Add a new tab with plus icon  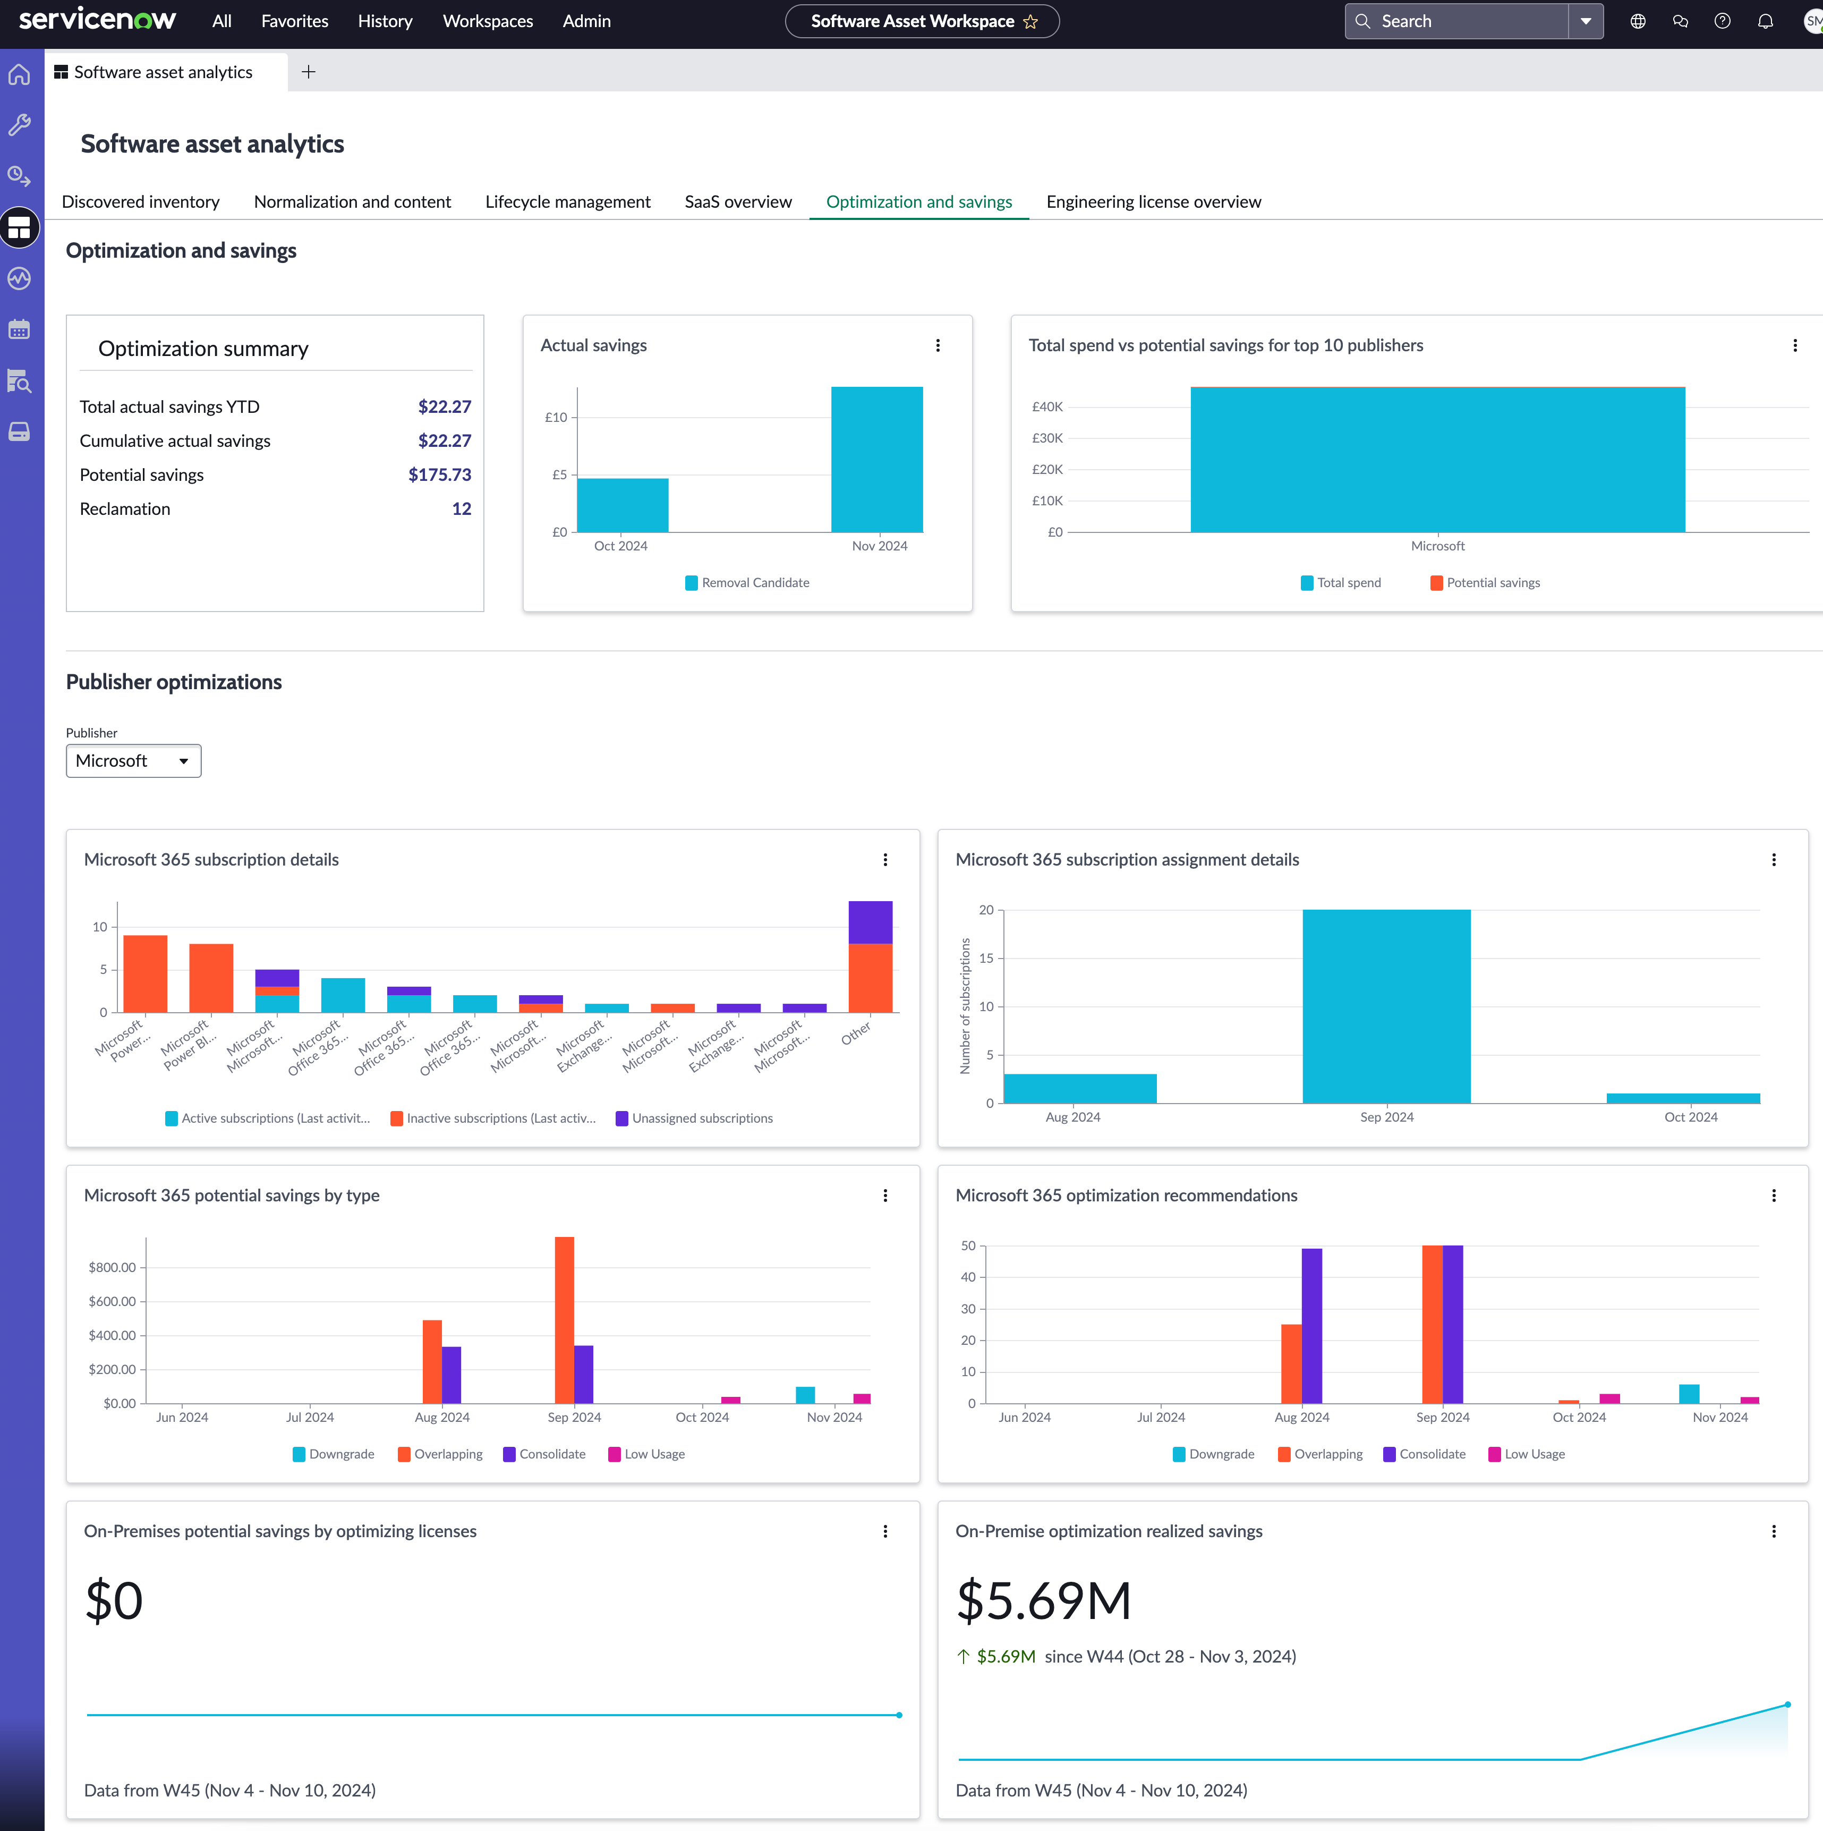pyautogui.click(x=309, y=72)
